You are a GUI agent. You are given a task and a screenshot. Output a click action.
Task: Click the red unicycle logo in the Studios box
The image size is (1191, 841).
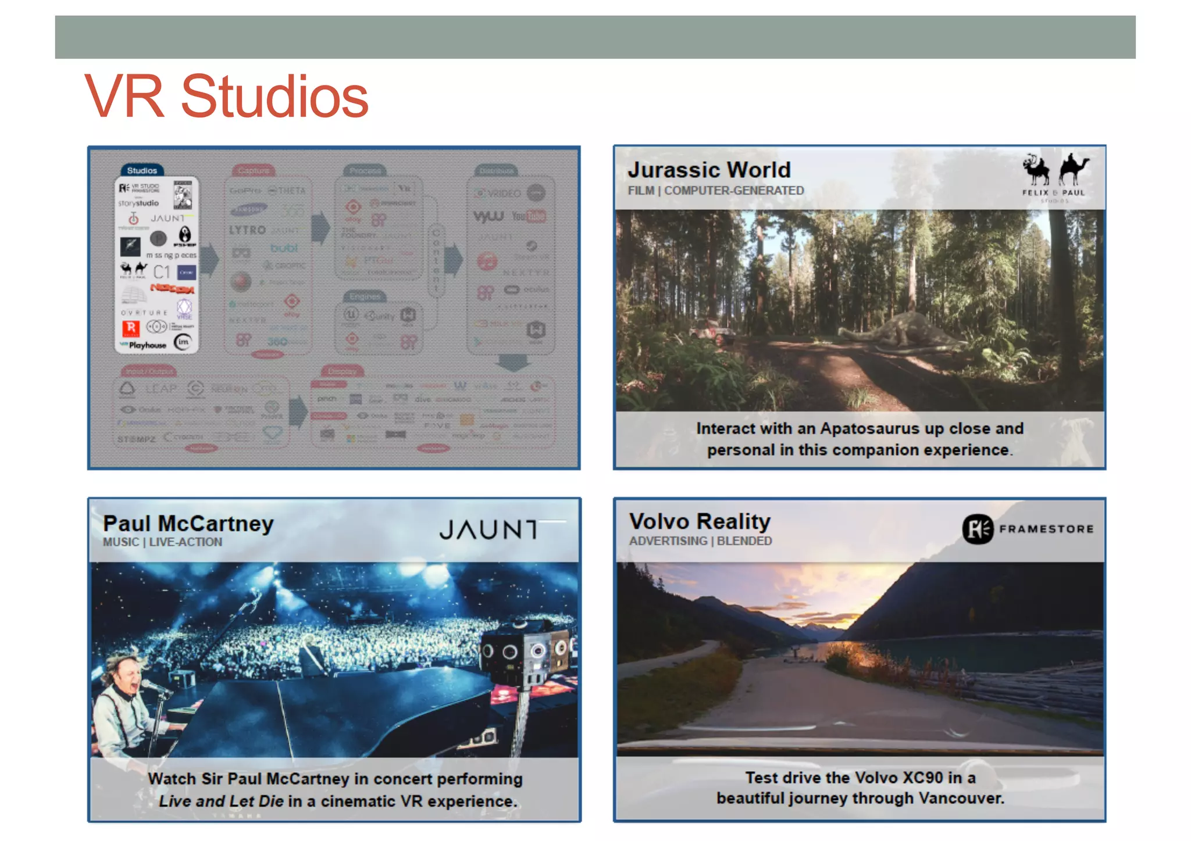[x=133, y=219]
